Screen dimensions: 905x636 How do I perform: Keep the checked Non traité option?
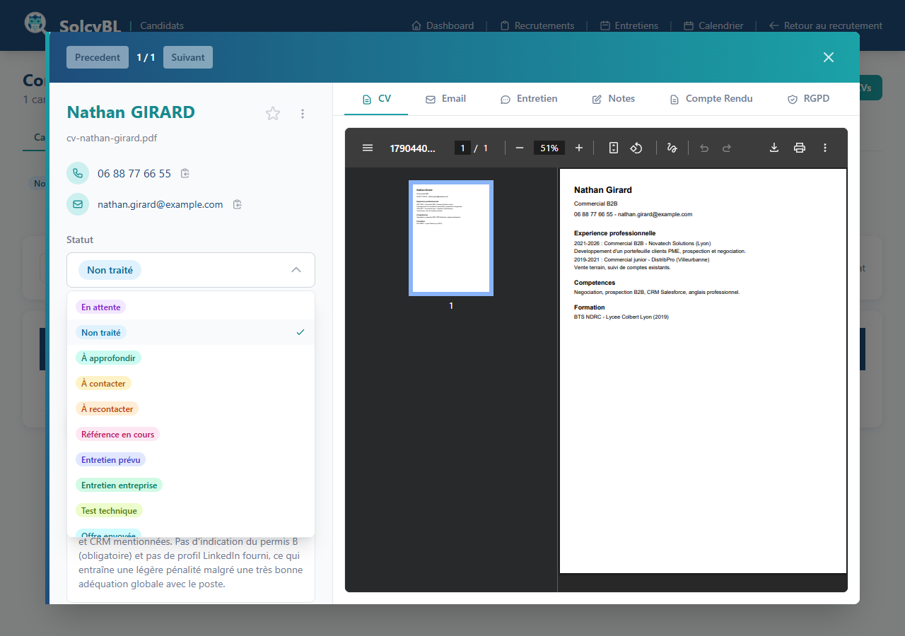click(x=191, y=332)
